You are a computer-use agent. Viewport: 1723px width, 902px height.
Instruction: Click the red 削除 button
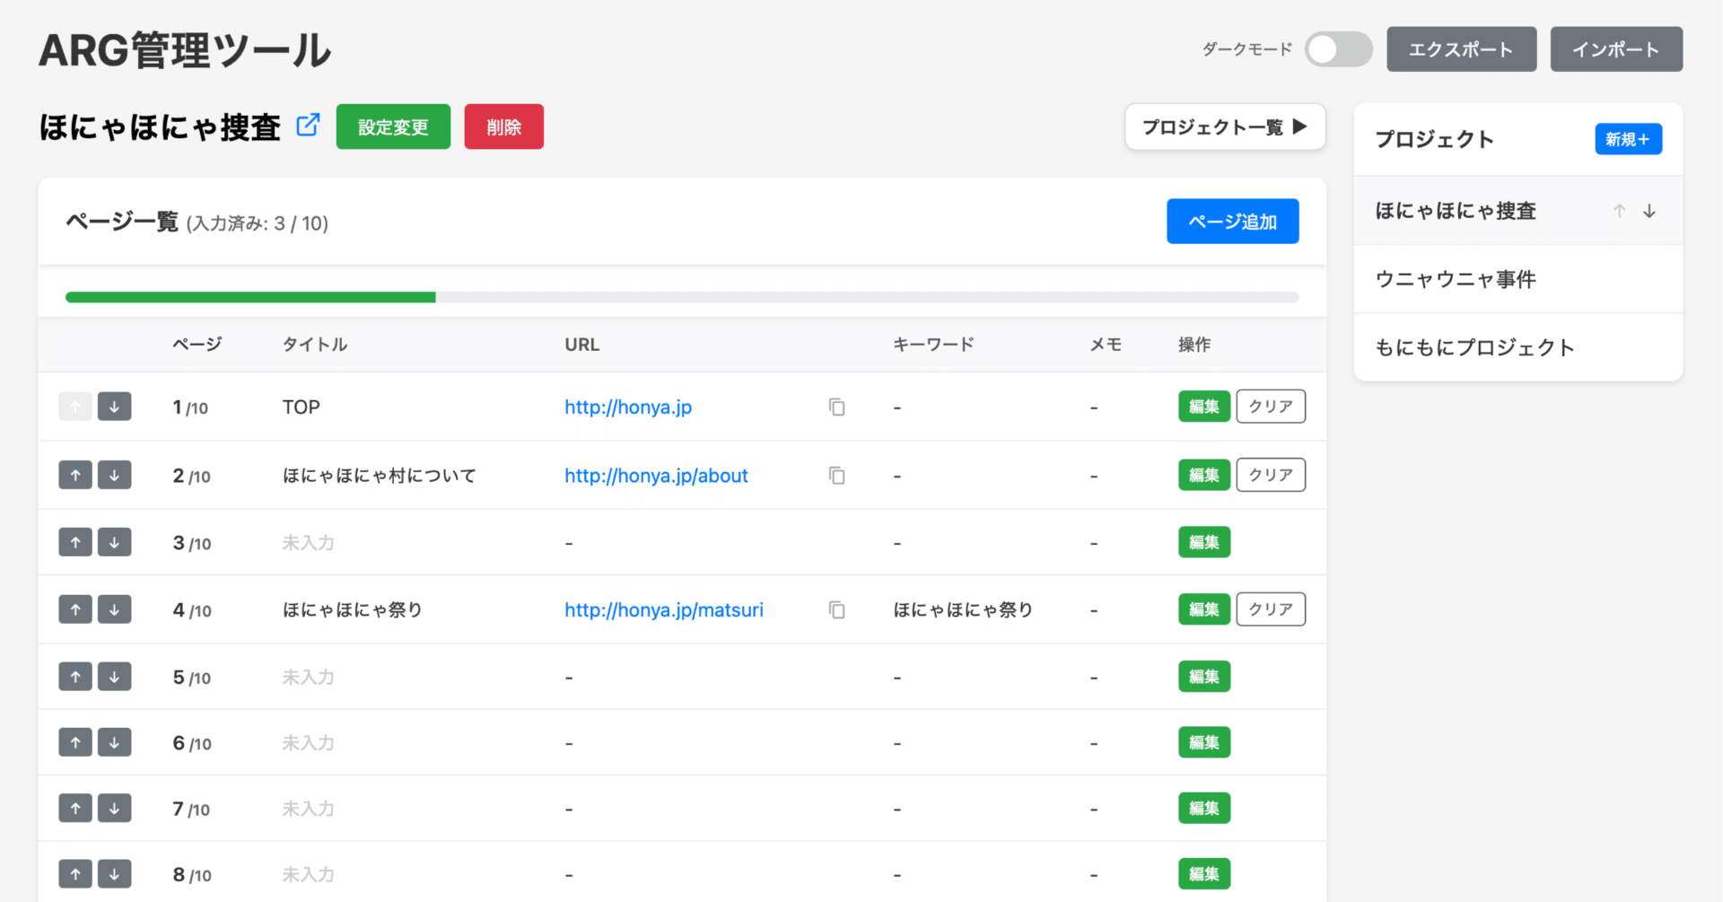tap(503, 127)
